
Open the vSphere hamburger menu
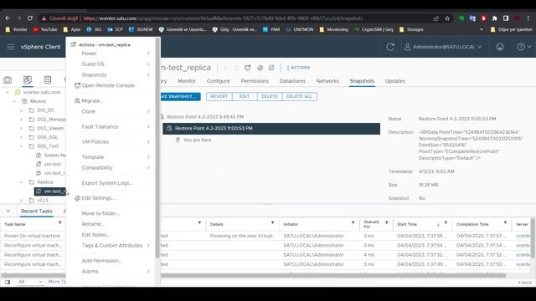click(10, 47)
